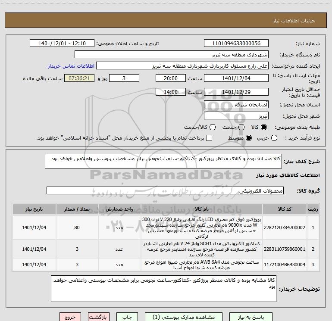Click remaining time countdown 07:36:21

click(x=79, y=78)
